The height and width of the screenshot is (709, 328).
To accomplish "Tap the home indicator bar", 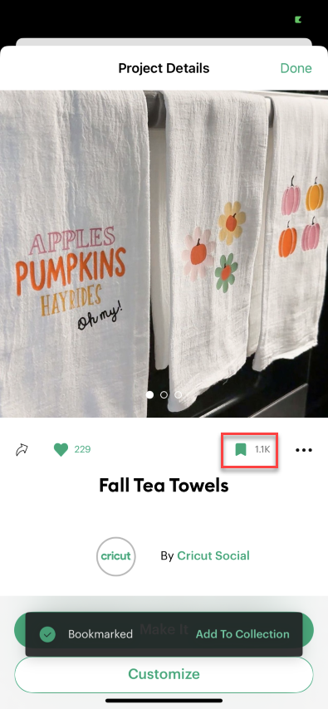I will click(164, 701).
